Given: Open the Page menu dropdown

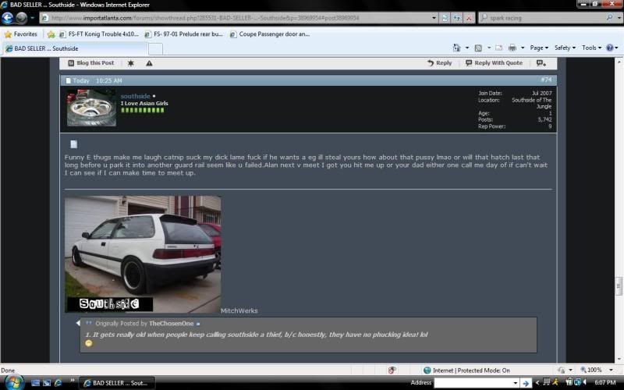Looking at the screenshot, I should pyautogui.click(x=537, y=48).
